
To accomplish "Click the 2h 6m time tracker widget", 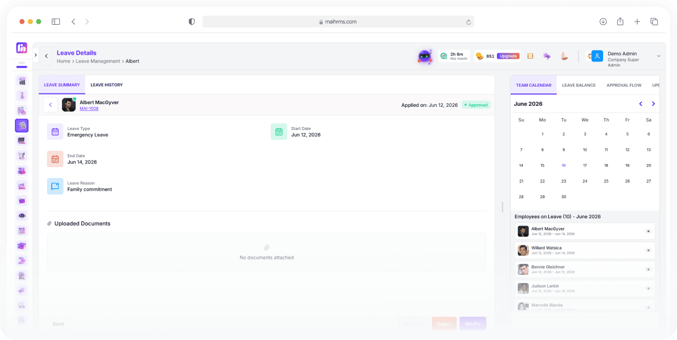I will click(x=454, y=56).
